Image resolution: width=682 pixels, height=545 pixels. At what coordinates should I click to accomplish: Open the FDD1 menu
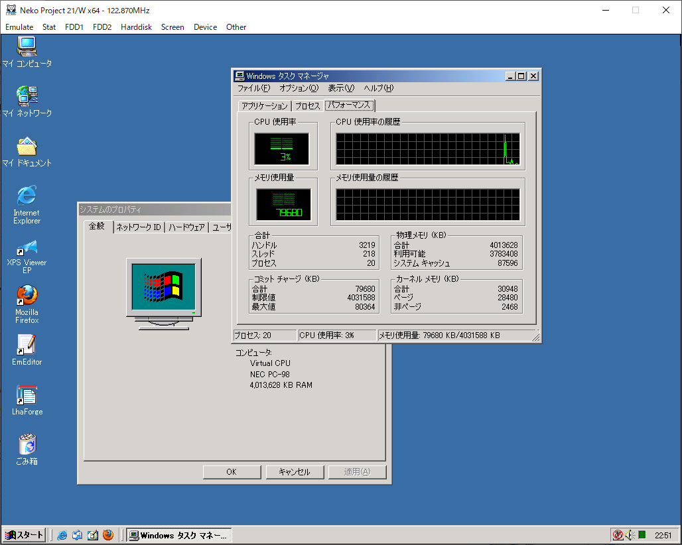coord(74,27)
